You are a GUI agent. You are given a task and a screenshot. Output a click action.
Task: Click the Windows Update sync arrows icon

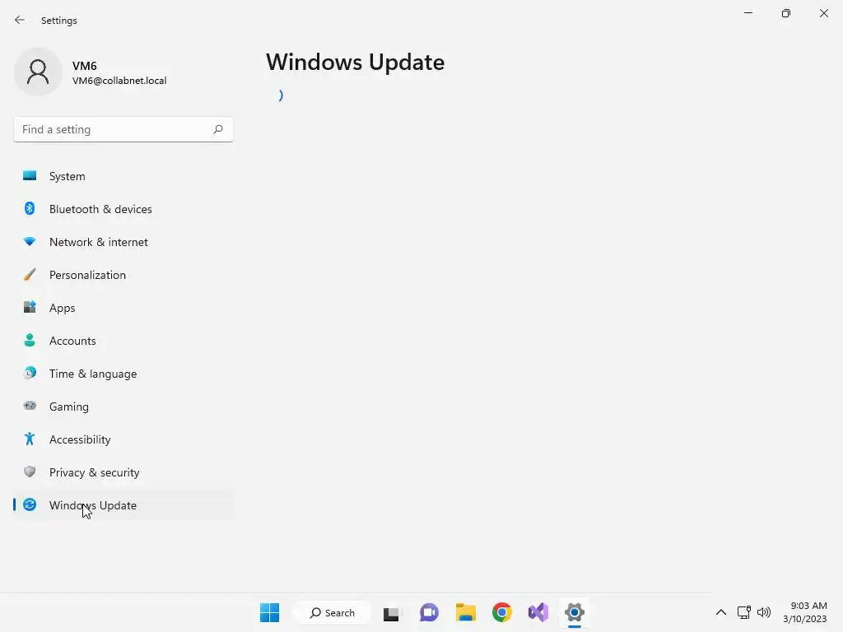pos(30,504)
